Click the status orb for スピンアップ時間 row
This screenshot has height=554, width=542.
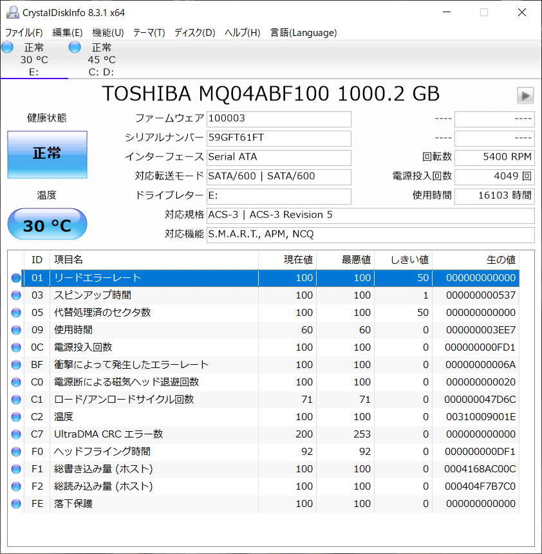pos(16,295)
